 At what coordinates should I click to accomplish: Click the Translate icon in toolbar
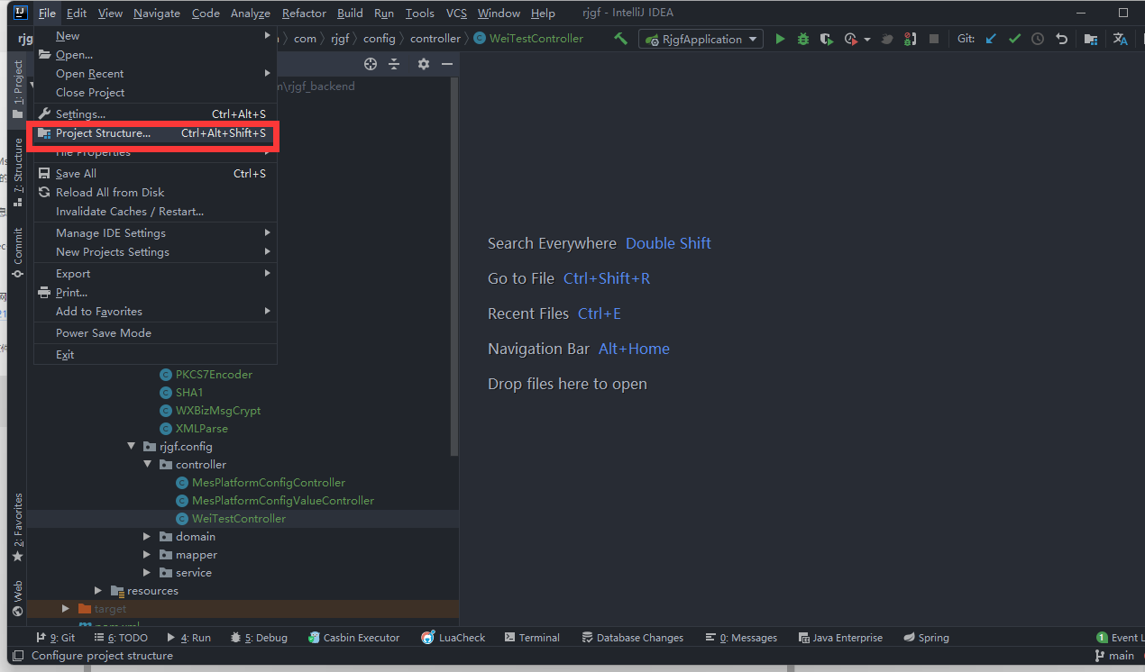pyautogui.click(x=1121, y=39)
